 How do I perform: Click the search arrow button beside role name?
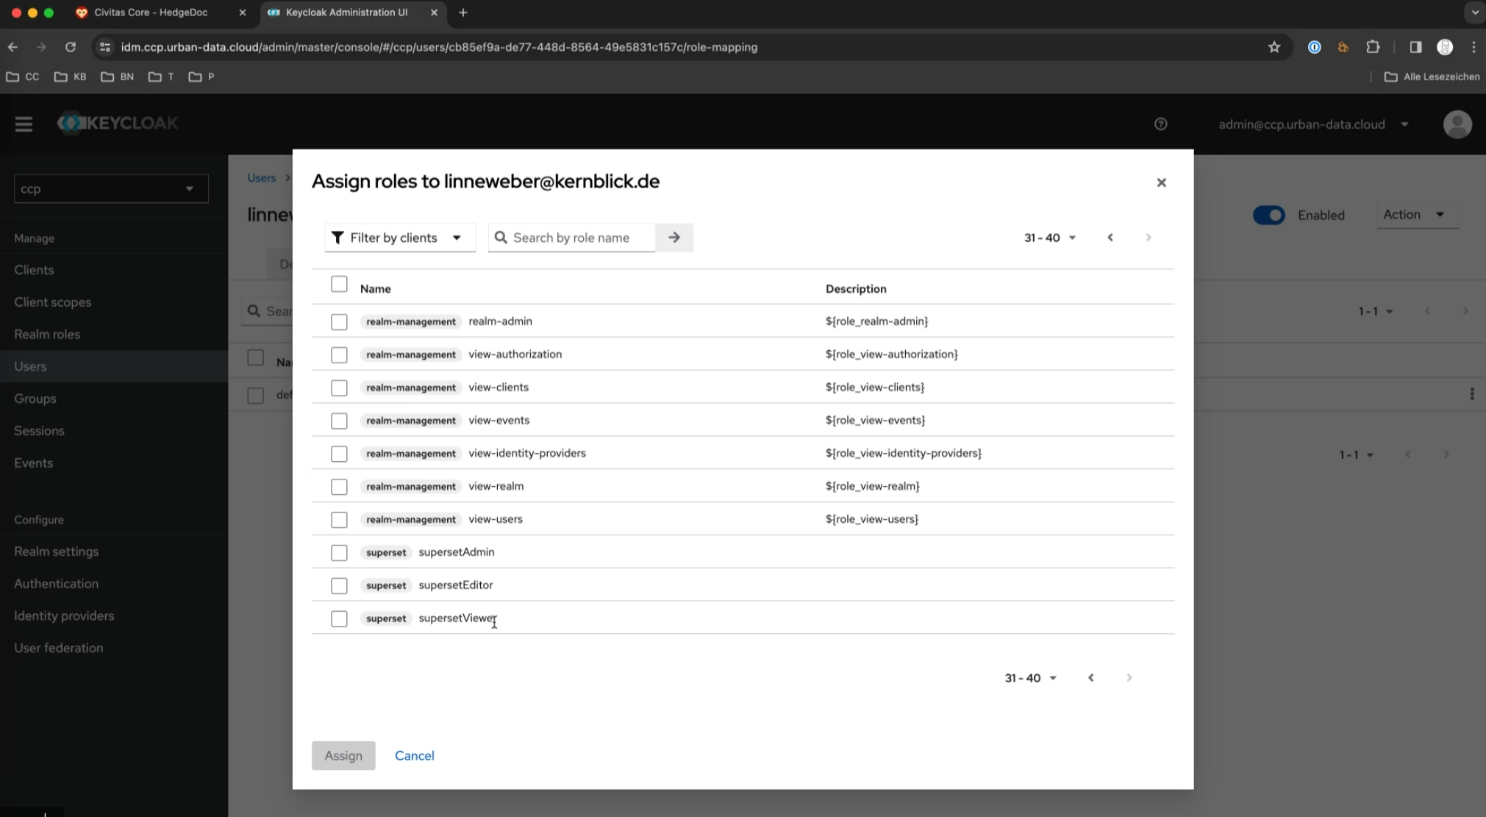(674, 238)
